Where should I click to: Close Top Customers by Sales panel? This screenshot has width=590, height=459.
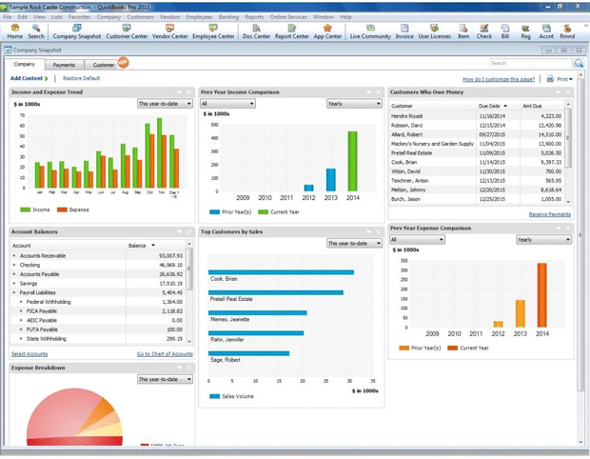[x=379, y=232]
